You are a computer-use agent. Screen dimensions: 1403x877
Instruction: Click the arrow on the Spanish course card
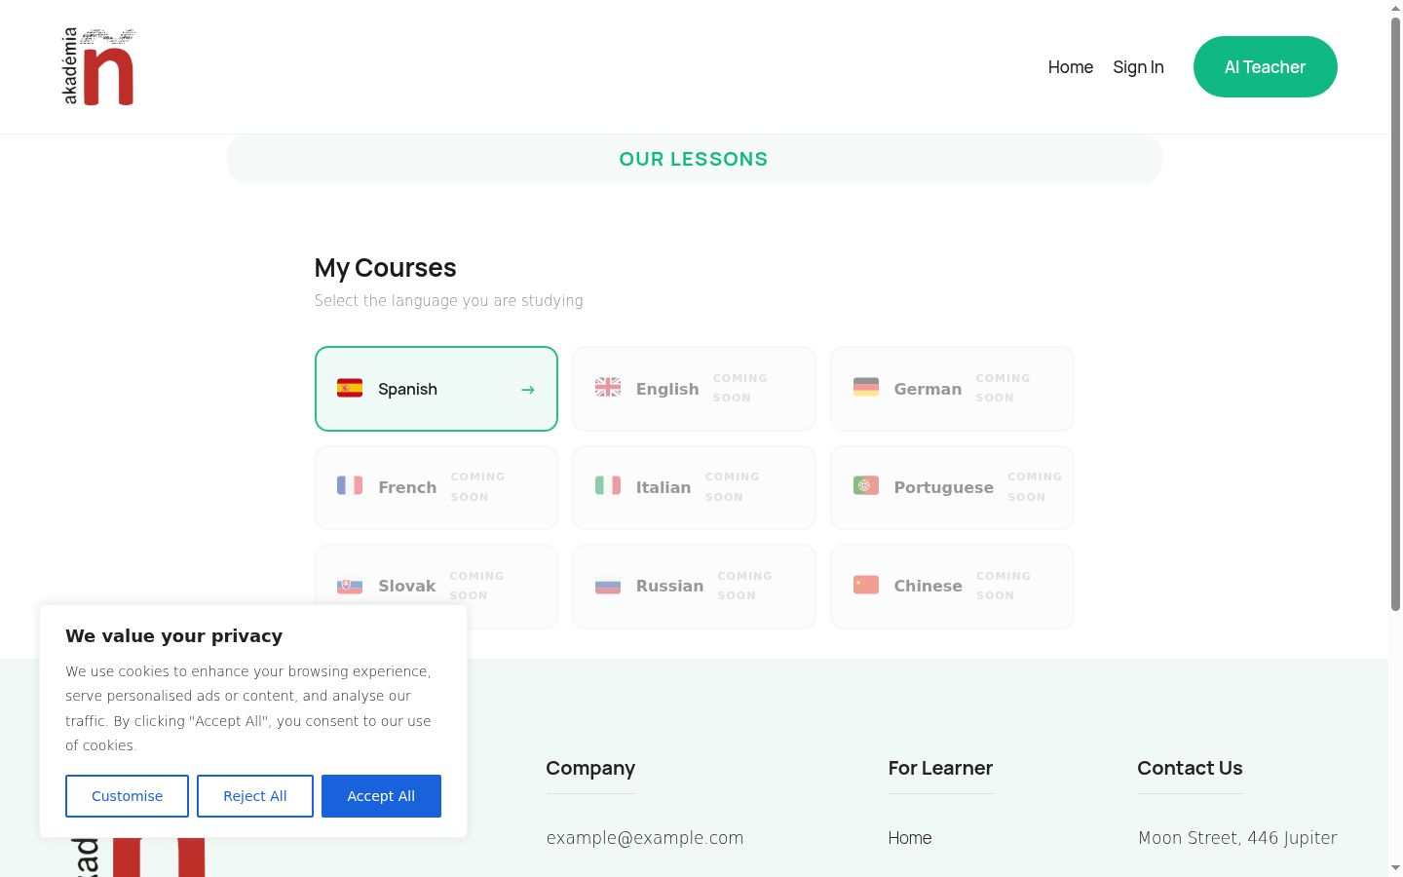click(x=527, y=390)
